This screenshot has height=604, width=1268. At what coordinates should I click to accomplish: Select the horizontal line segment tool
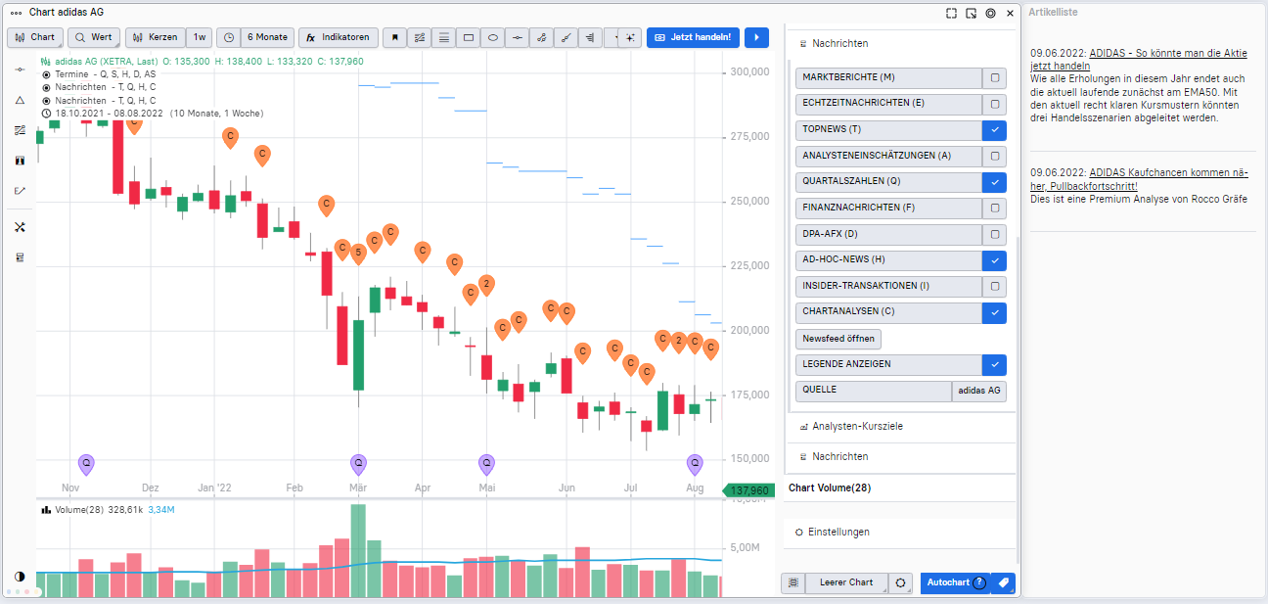click(x=518, y=37)
